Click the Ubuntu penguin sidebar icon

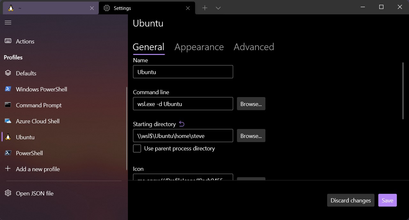[x=8, y=137]
